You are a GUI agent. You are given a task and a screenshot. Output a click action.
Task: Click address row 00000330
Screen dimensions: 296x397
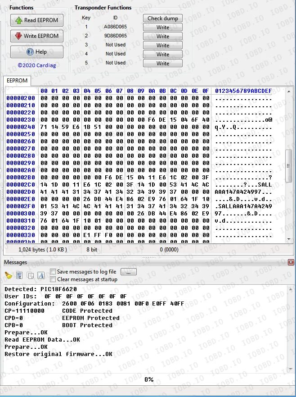[21, 235]
